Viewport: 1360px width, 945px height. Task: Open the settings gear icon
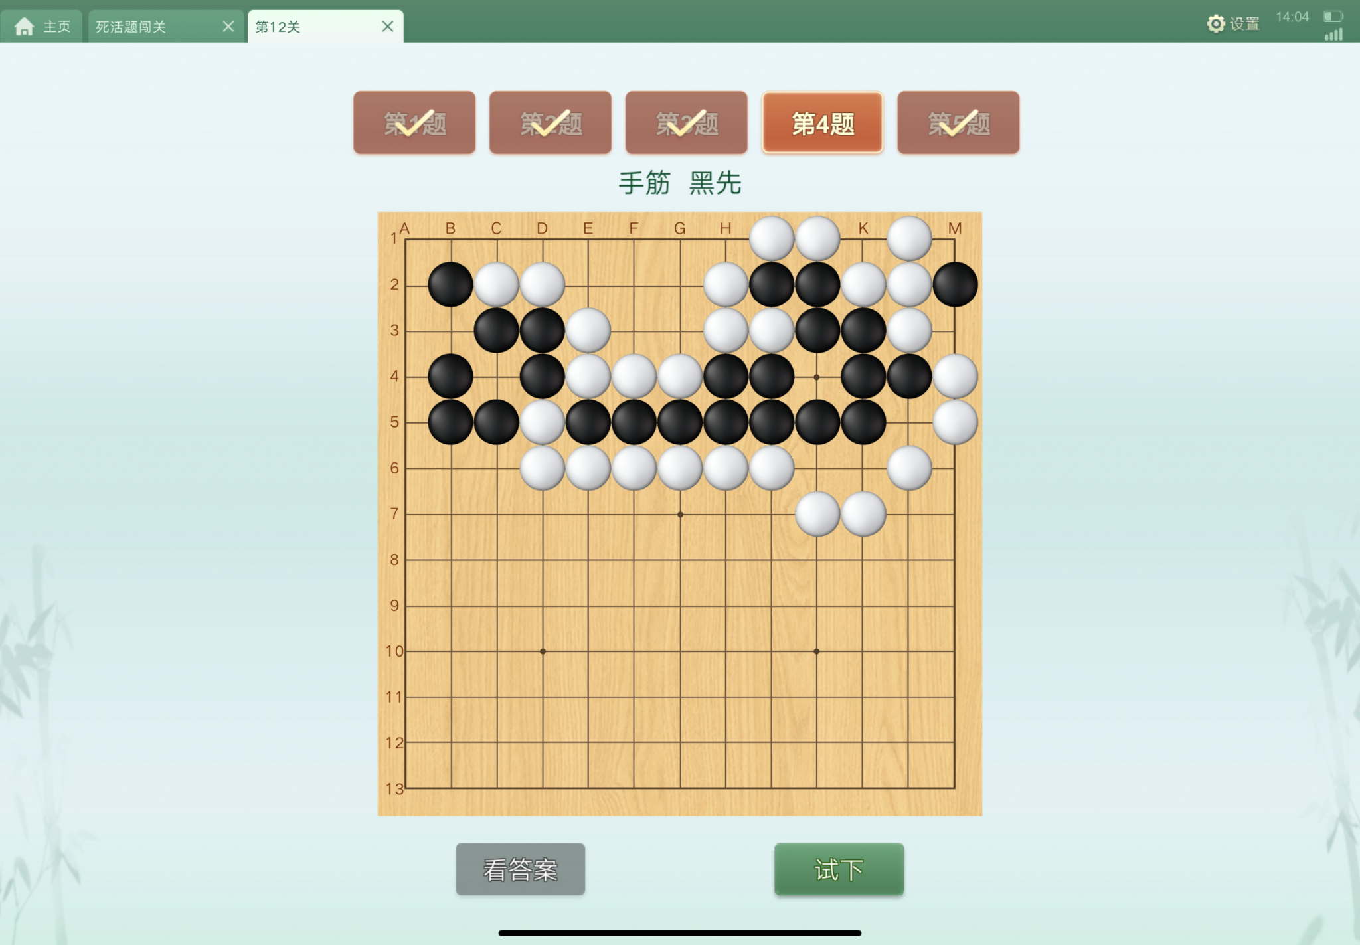[1215, 24]
